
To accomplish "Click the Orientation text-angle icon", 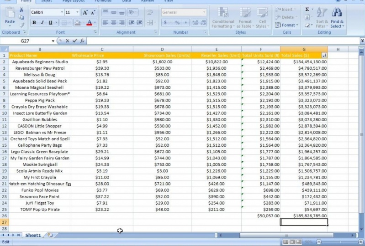I will tap(132, 12).
